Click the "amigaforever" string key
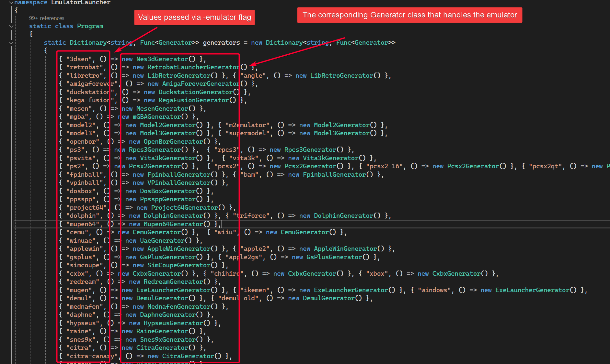Screen dimensions: 610x364 pyautogui.click(x=92, y=84)
